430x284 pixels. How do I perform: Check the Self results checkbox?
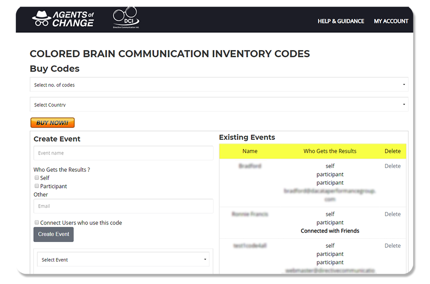37,178
